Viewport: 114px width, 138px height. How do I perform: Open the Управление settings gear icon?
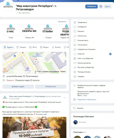click(75, 22)
